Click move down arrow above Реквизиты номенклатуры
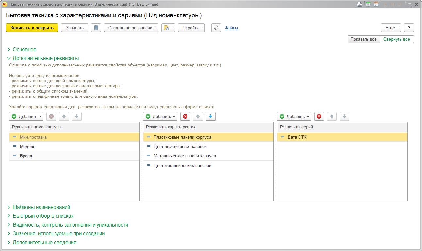This screenshot has width=422, height=251. pos(76,117)
